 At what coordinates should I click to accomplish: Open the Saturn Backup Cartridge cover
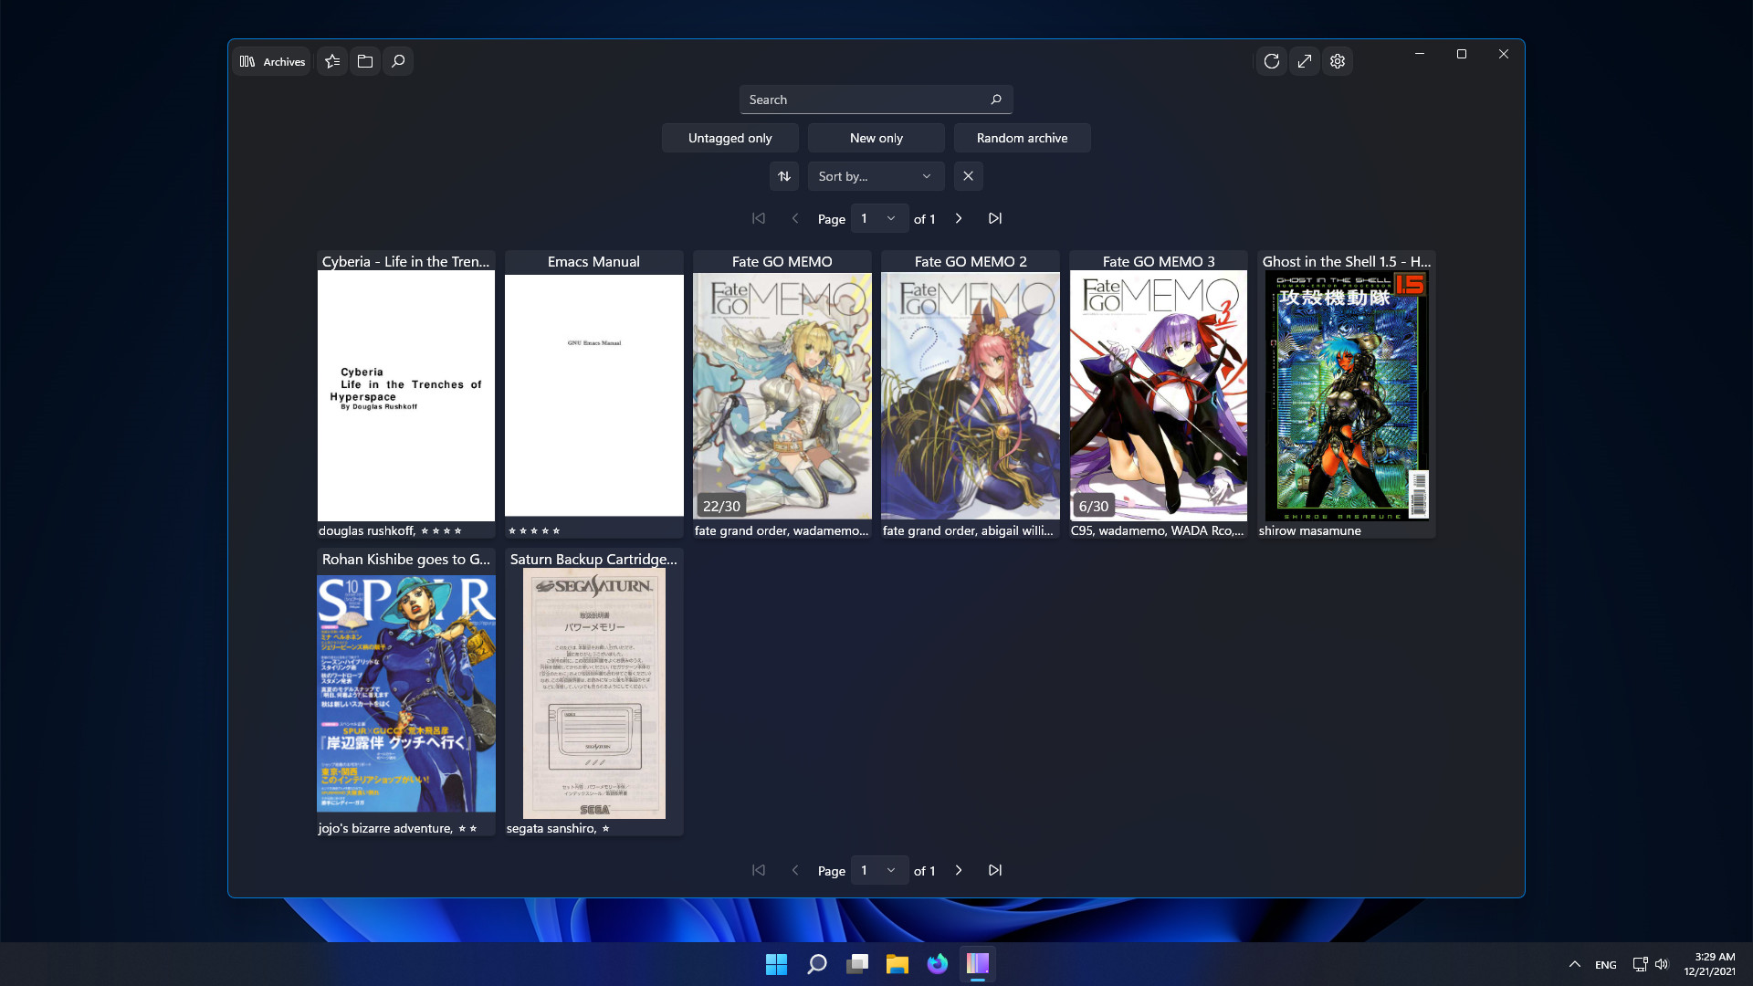pos(594,694)
